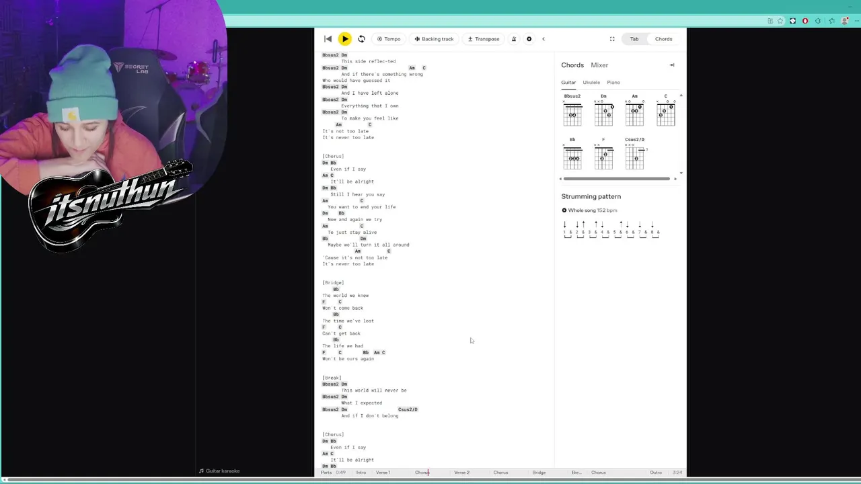
Task: Click the Csus2/D chord in the Break section
Action: pos(408,409)
